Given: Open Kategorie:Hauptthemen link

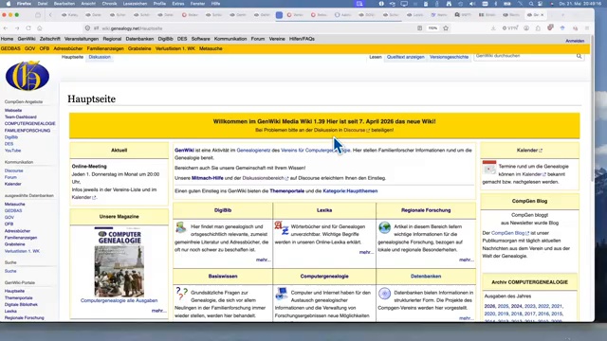Looking at the screenshot, I should click(x=350, y=191).
